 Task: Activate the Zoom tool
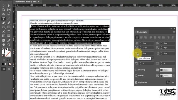click(x=9, y=44)
